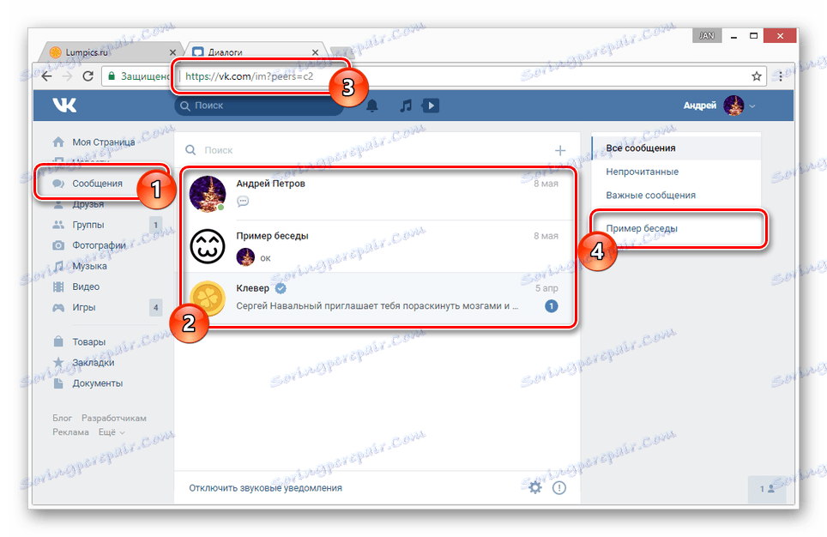Viewport: 827px width, 537px height.
Task: Open the Клевер conversation
Action: (x=377, y=299)
